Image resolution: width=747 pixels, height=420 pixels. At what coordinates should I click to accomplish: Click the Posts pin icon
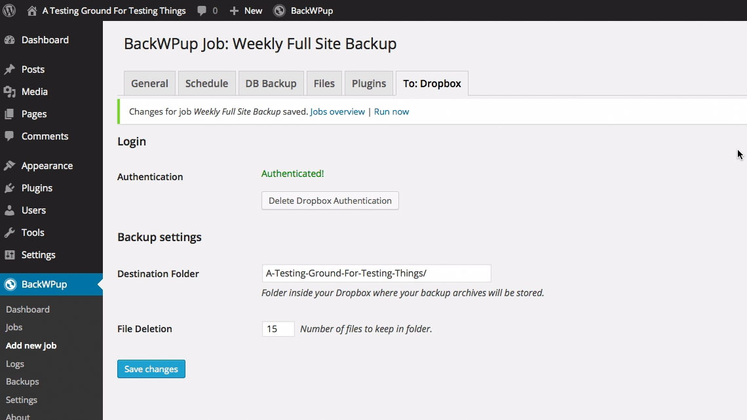point(10,69)
